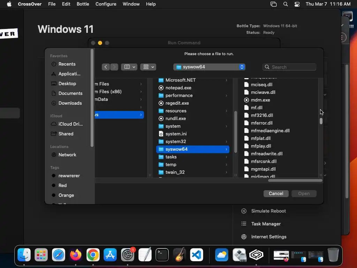
Task: Open the App Store dock icon
Action: coord(110,255)
